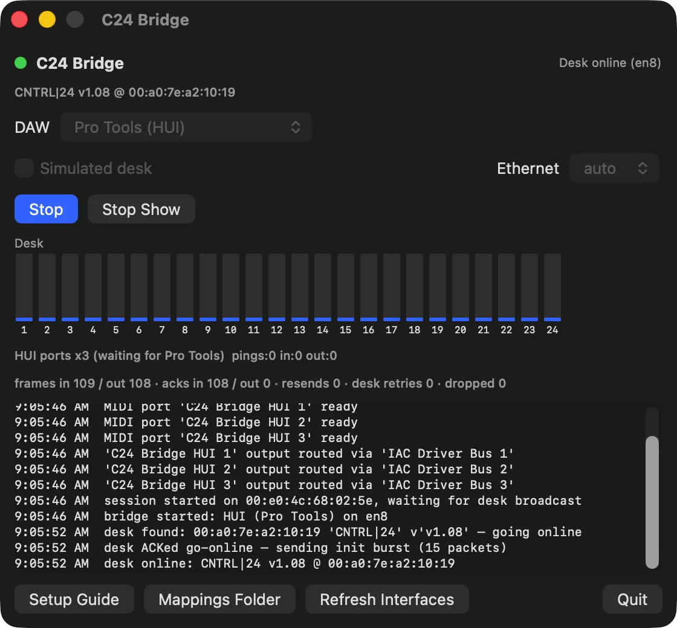Image resolution: width=677 pixels, height=628 pixels.
Task: Open the DAW Pro Tools (HUI) dropdown
Action: (x=186, y=127)
